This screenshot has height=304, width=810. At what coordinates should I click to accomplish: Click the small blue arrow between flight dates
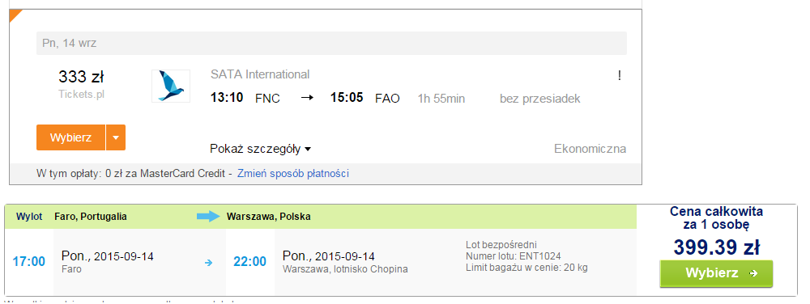pyautogui.click(x=209, y=263)
